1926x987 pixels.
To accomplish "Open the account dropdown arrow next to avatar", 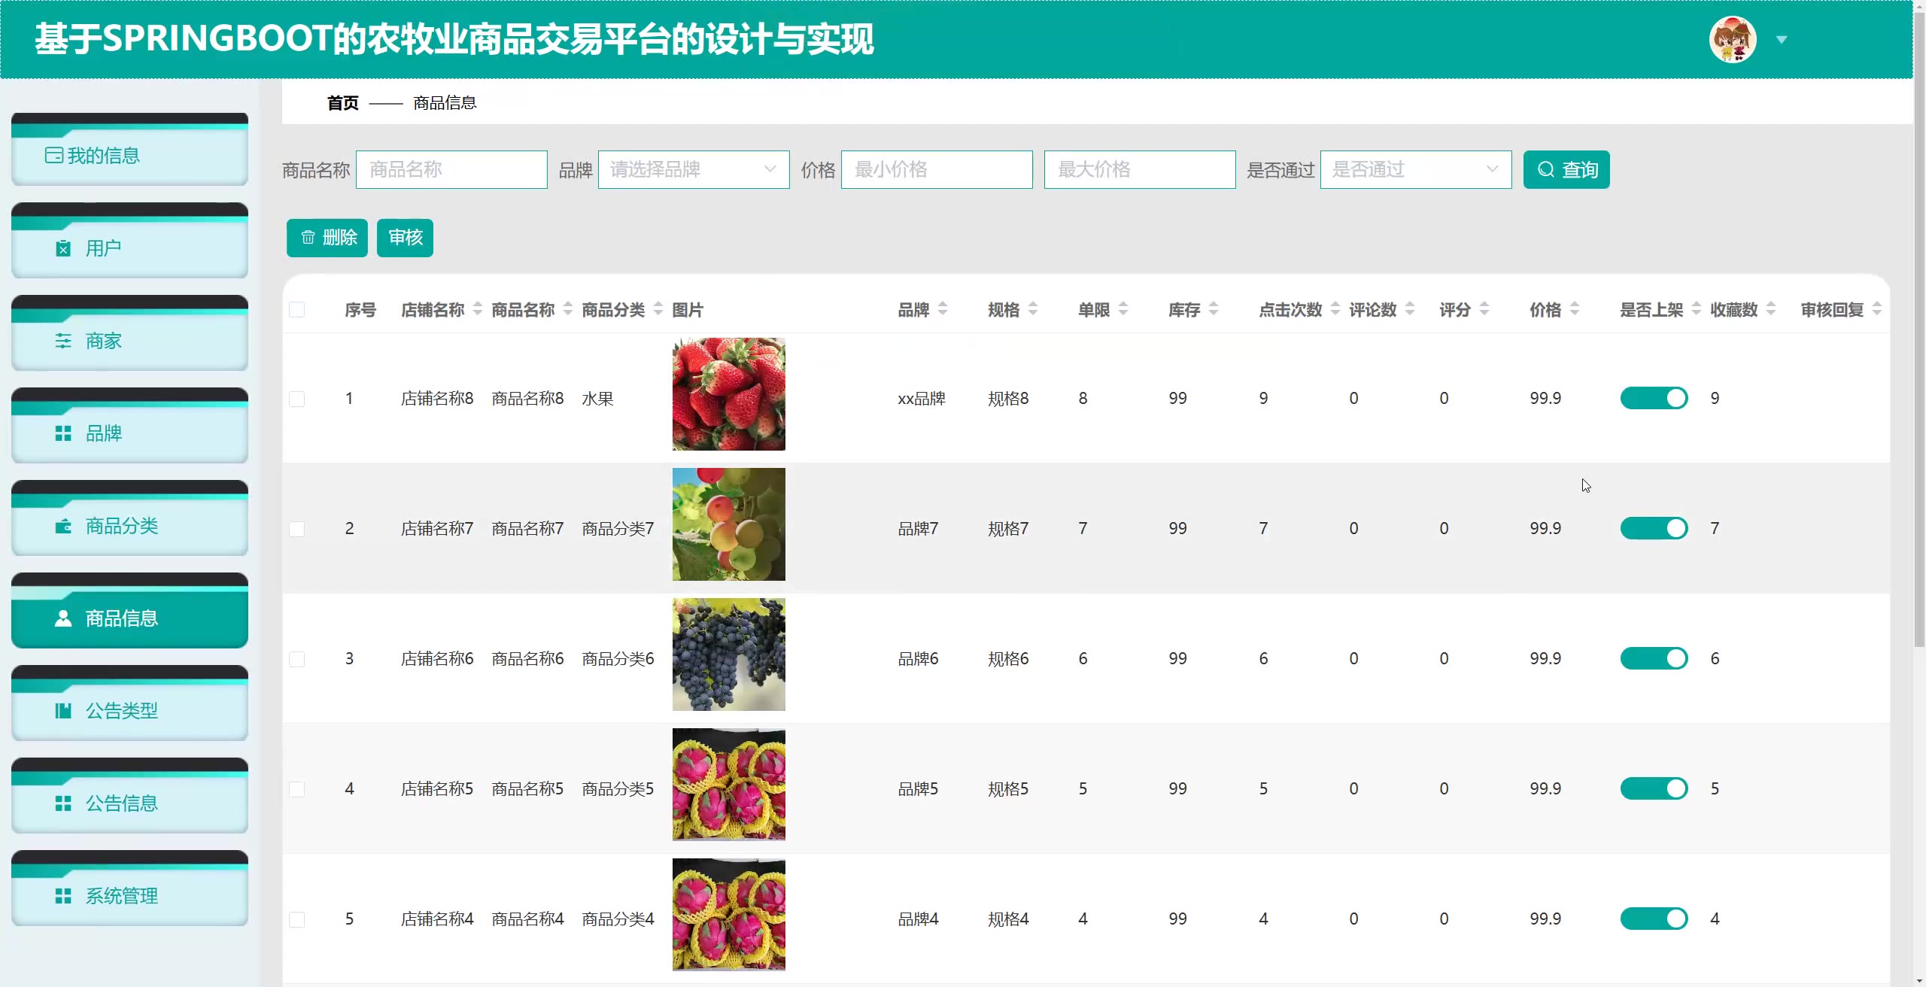I will click(x=1782, y=40).
